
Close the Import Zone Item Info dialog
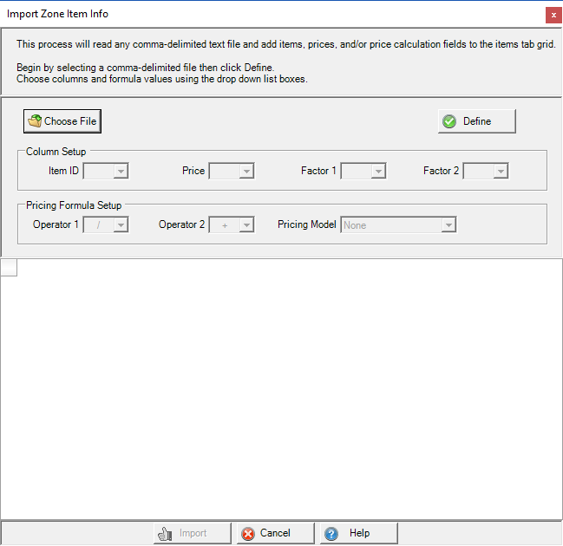(x=553, y=15)
